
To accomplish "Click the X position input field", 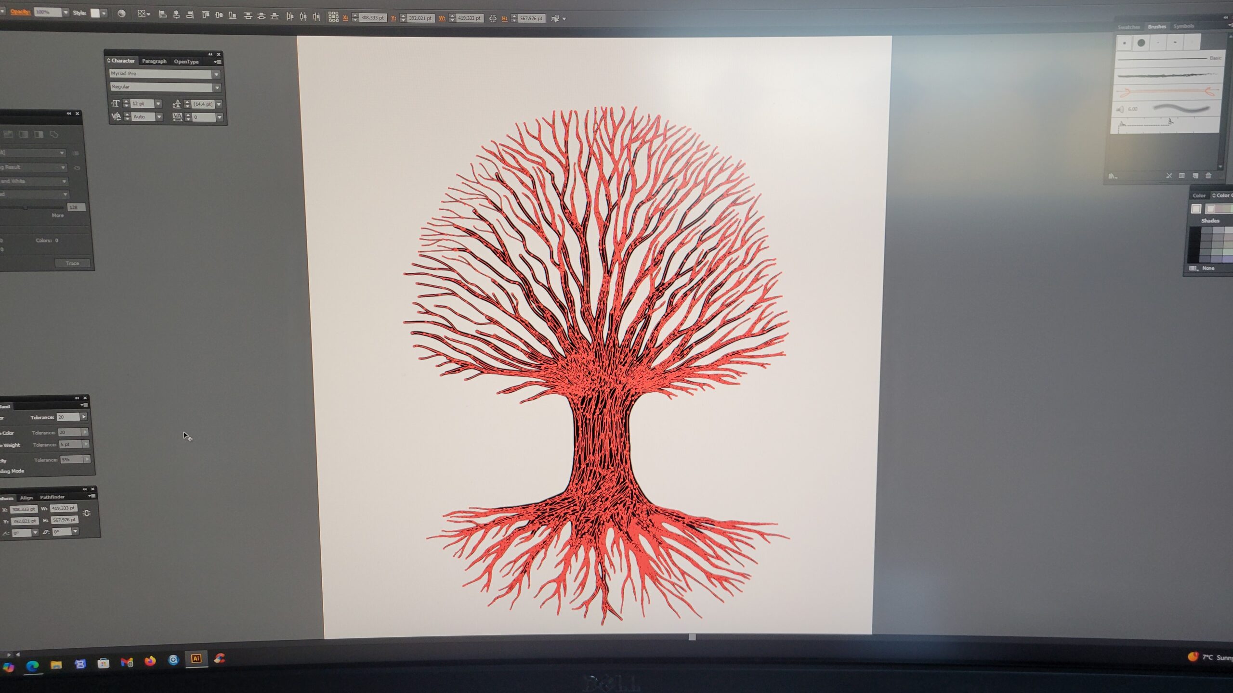I will coord(372,18).
